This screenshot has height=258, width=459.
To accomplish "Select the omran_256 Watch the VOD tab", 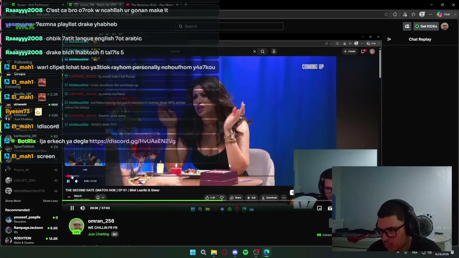I will (95, 5).
